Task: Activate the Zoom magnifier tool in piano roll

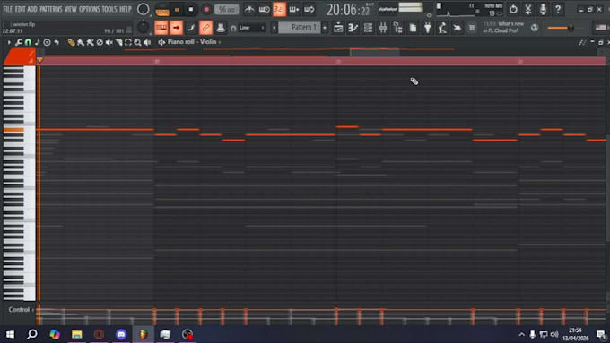Action: pyautogui.click(x=137, y=42)
